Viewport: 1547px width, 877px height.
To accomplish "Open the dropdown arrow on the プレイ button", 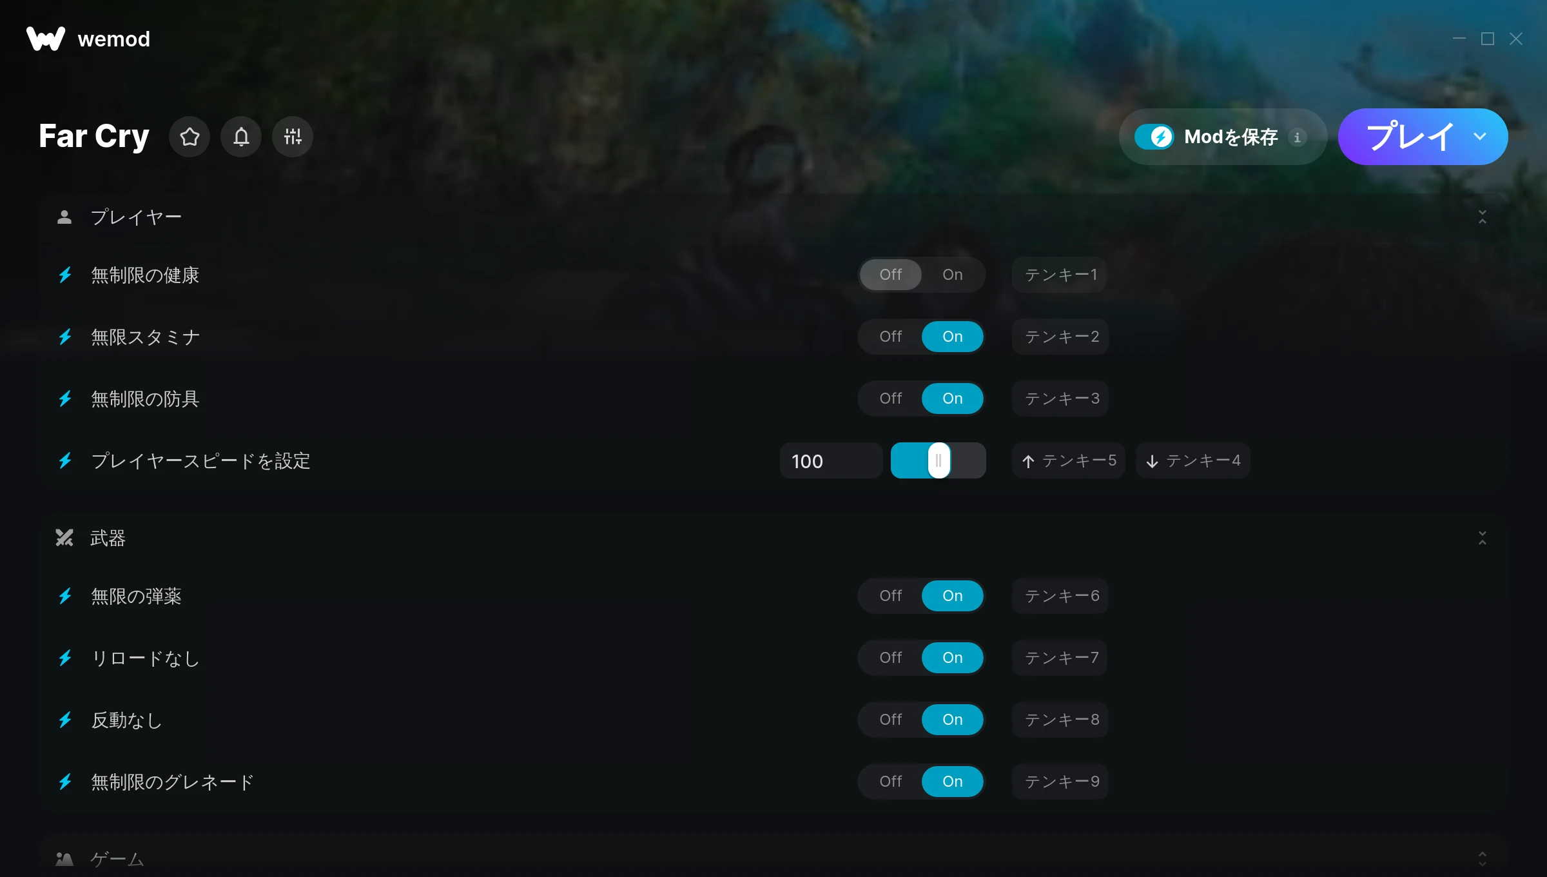I will click(1480, 137).
